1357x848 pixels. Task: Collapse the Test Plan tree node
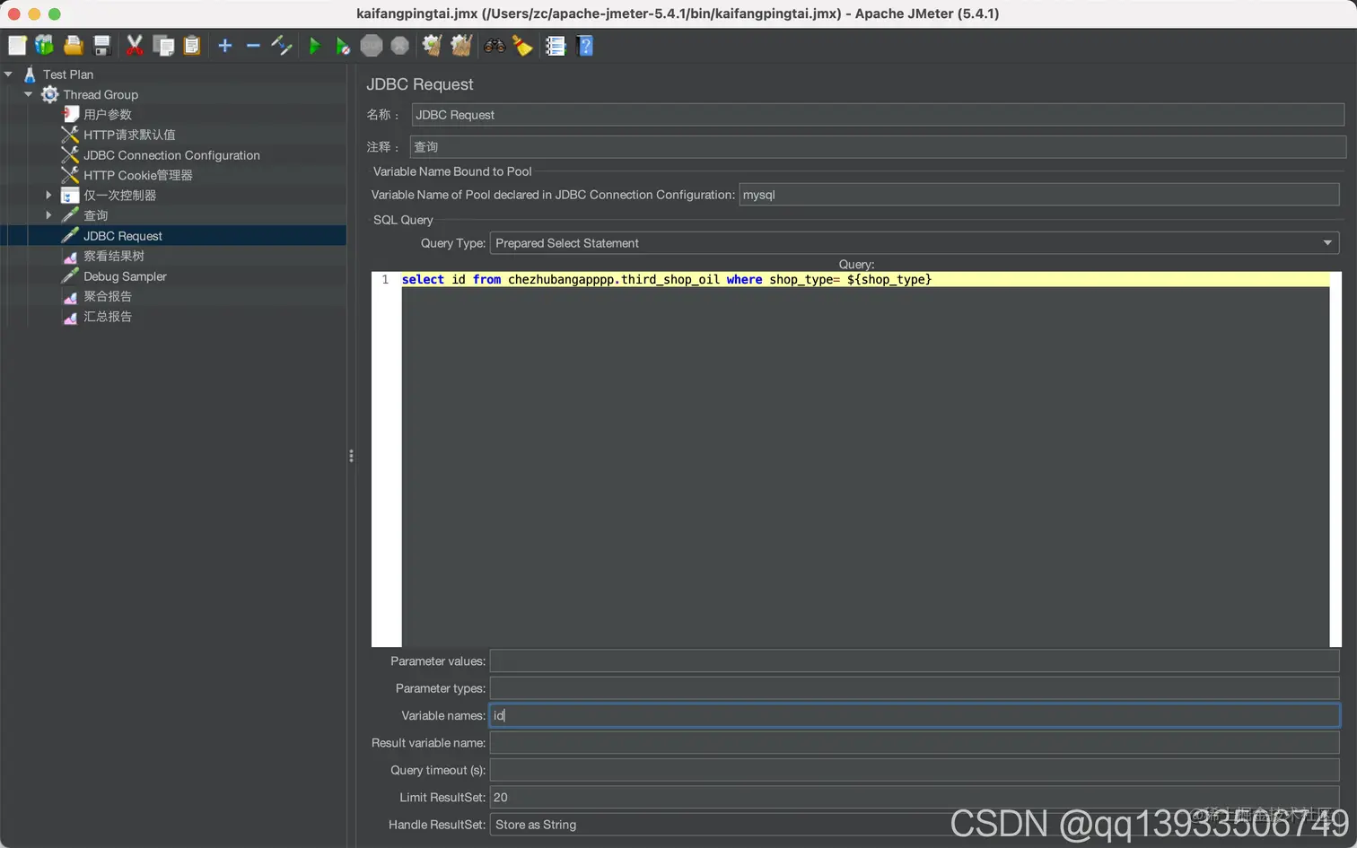[8, 74]
